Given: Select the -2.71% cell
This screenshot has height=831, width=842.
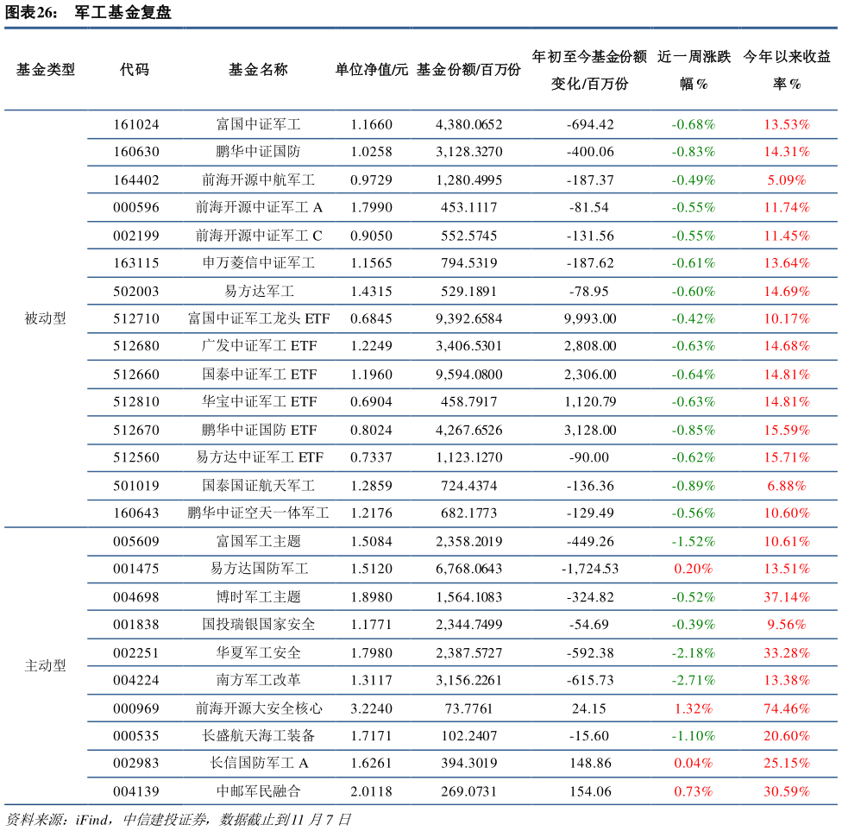Looking at the screenshot, I should tap(693, 680).
